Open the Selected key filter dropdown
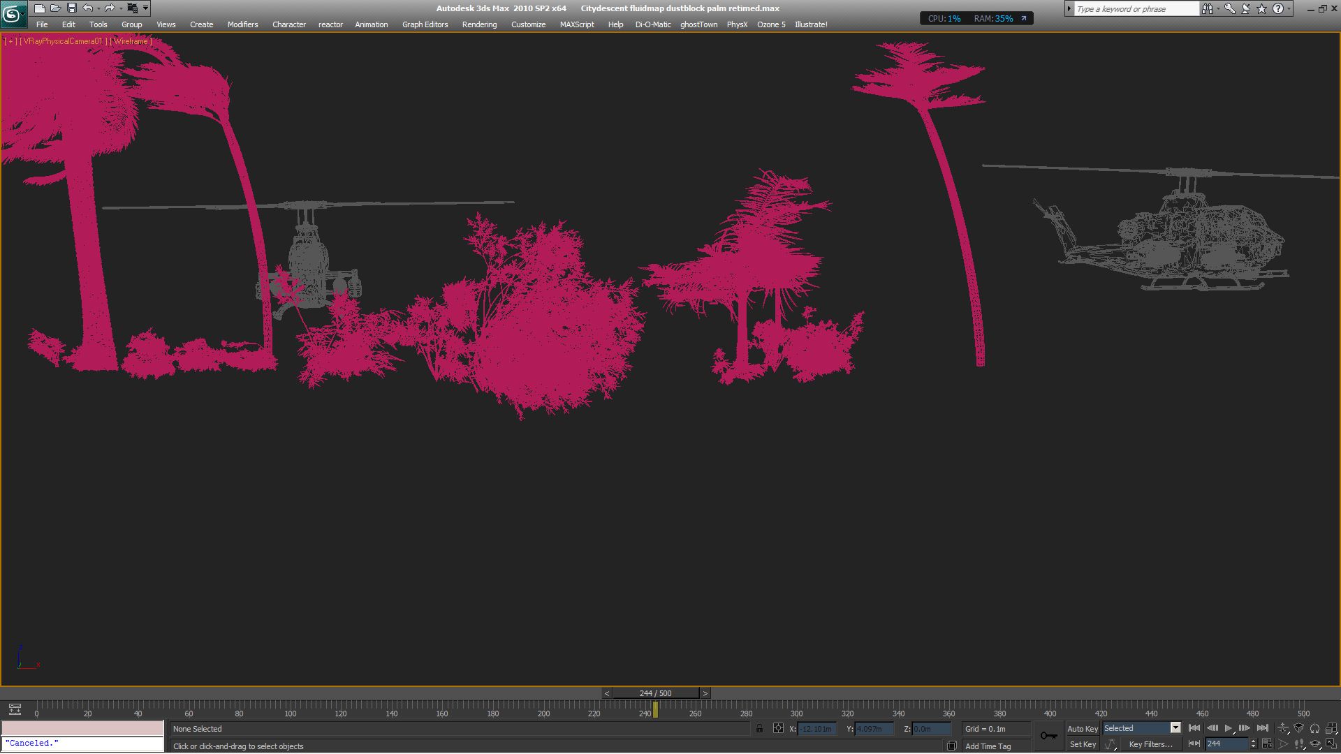1341x754 pixels. coord(1175,728)
